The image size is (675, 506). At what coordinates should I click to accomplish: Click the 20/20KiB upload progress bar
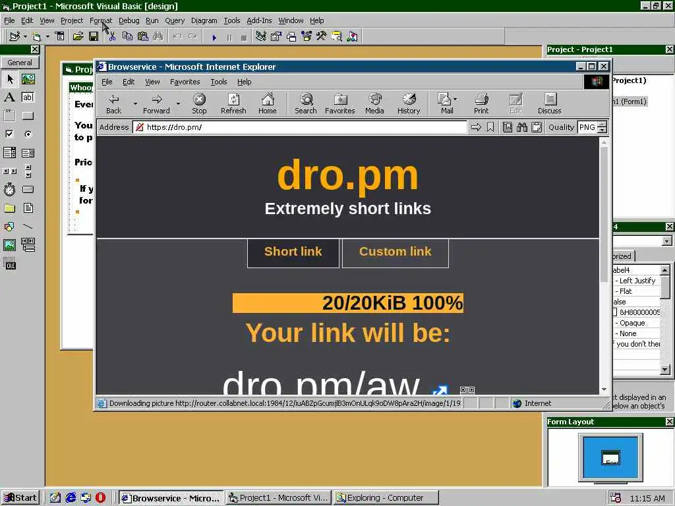pyautogui.click(x=348, y=303)
